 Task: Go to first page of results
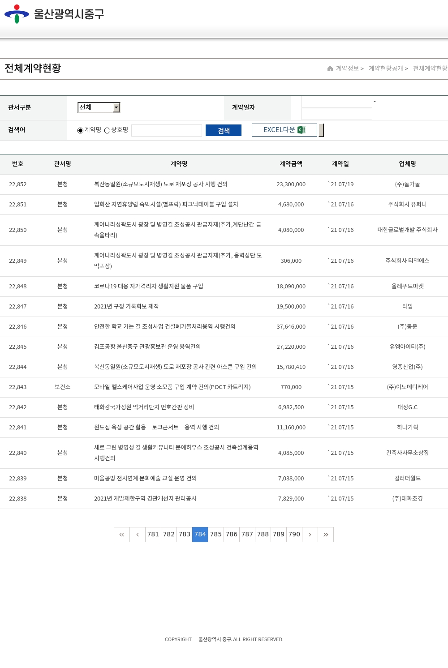[x=122, y=535]
